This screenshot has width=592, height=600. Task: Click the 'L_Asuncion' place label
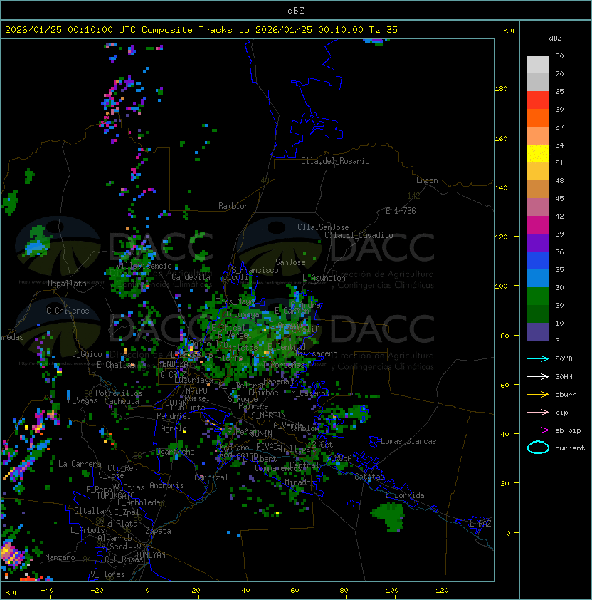pyautogui.click(x=324, y=278)
